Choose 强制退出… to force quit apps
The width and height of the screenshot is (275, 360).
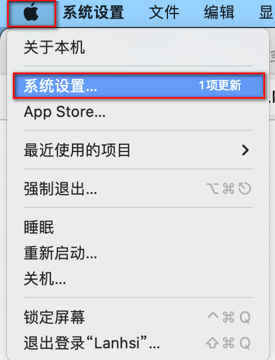coord(138,189)
